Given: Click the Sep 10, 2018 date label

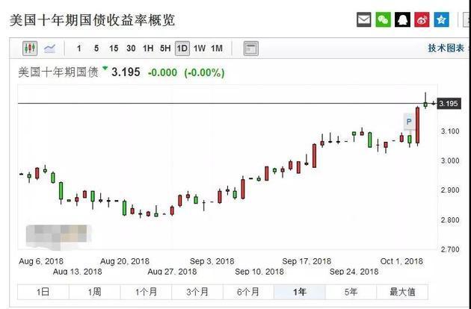Looking at the screenshot, I should pyautogui.click(x=259, y=272).
